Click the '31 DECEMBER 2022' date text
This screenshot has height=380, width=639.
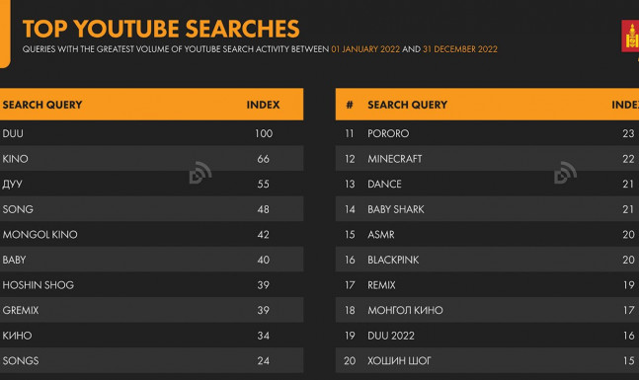point(460,49)
